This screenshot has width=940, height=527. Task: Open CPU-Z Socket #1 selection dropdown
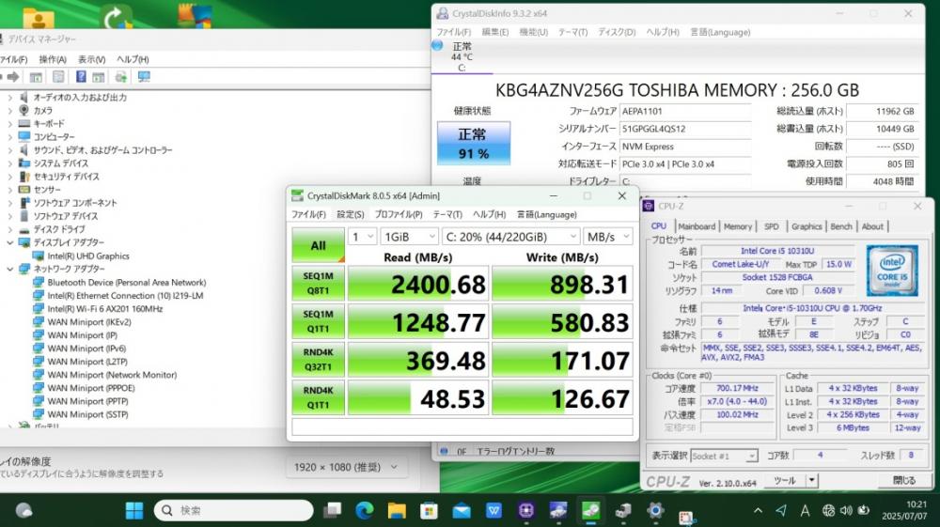(x=724, y=456)
